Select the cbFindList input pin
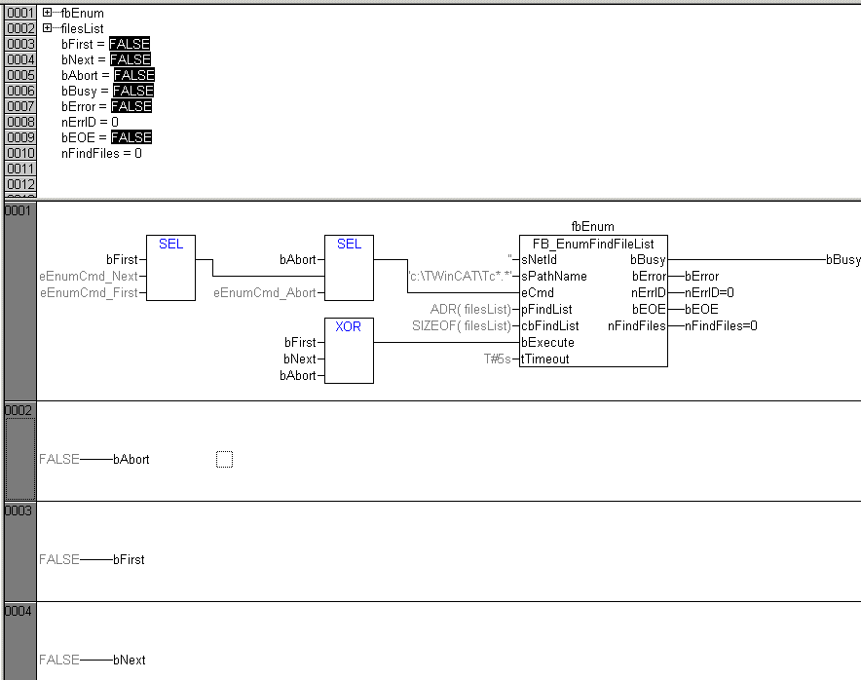This screenshot has width=861, height=680. point(550,325)
